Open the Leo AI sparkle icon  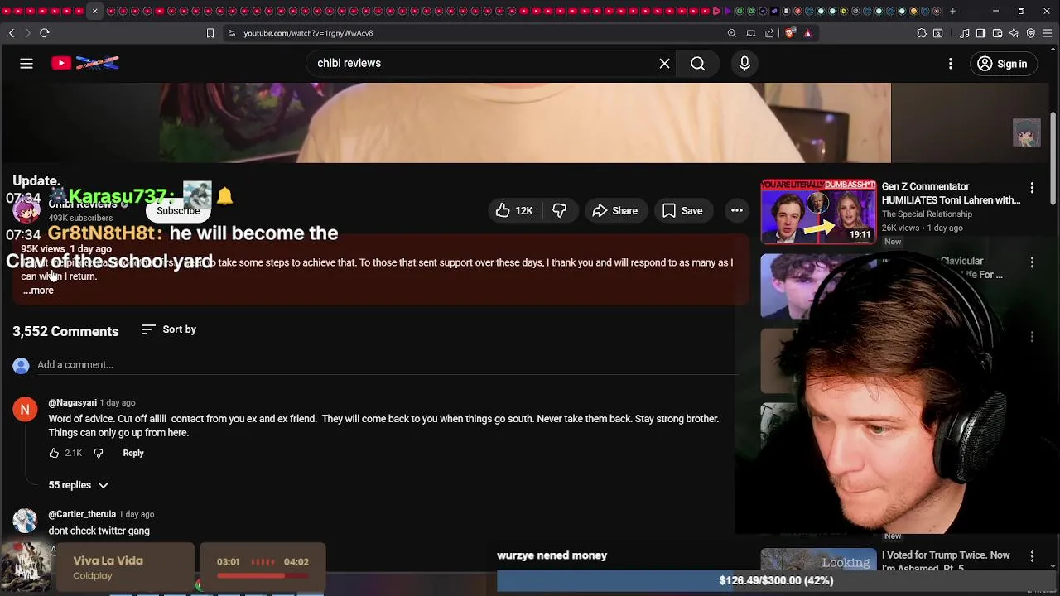[x=1014, y=33]
